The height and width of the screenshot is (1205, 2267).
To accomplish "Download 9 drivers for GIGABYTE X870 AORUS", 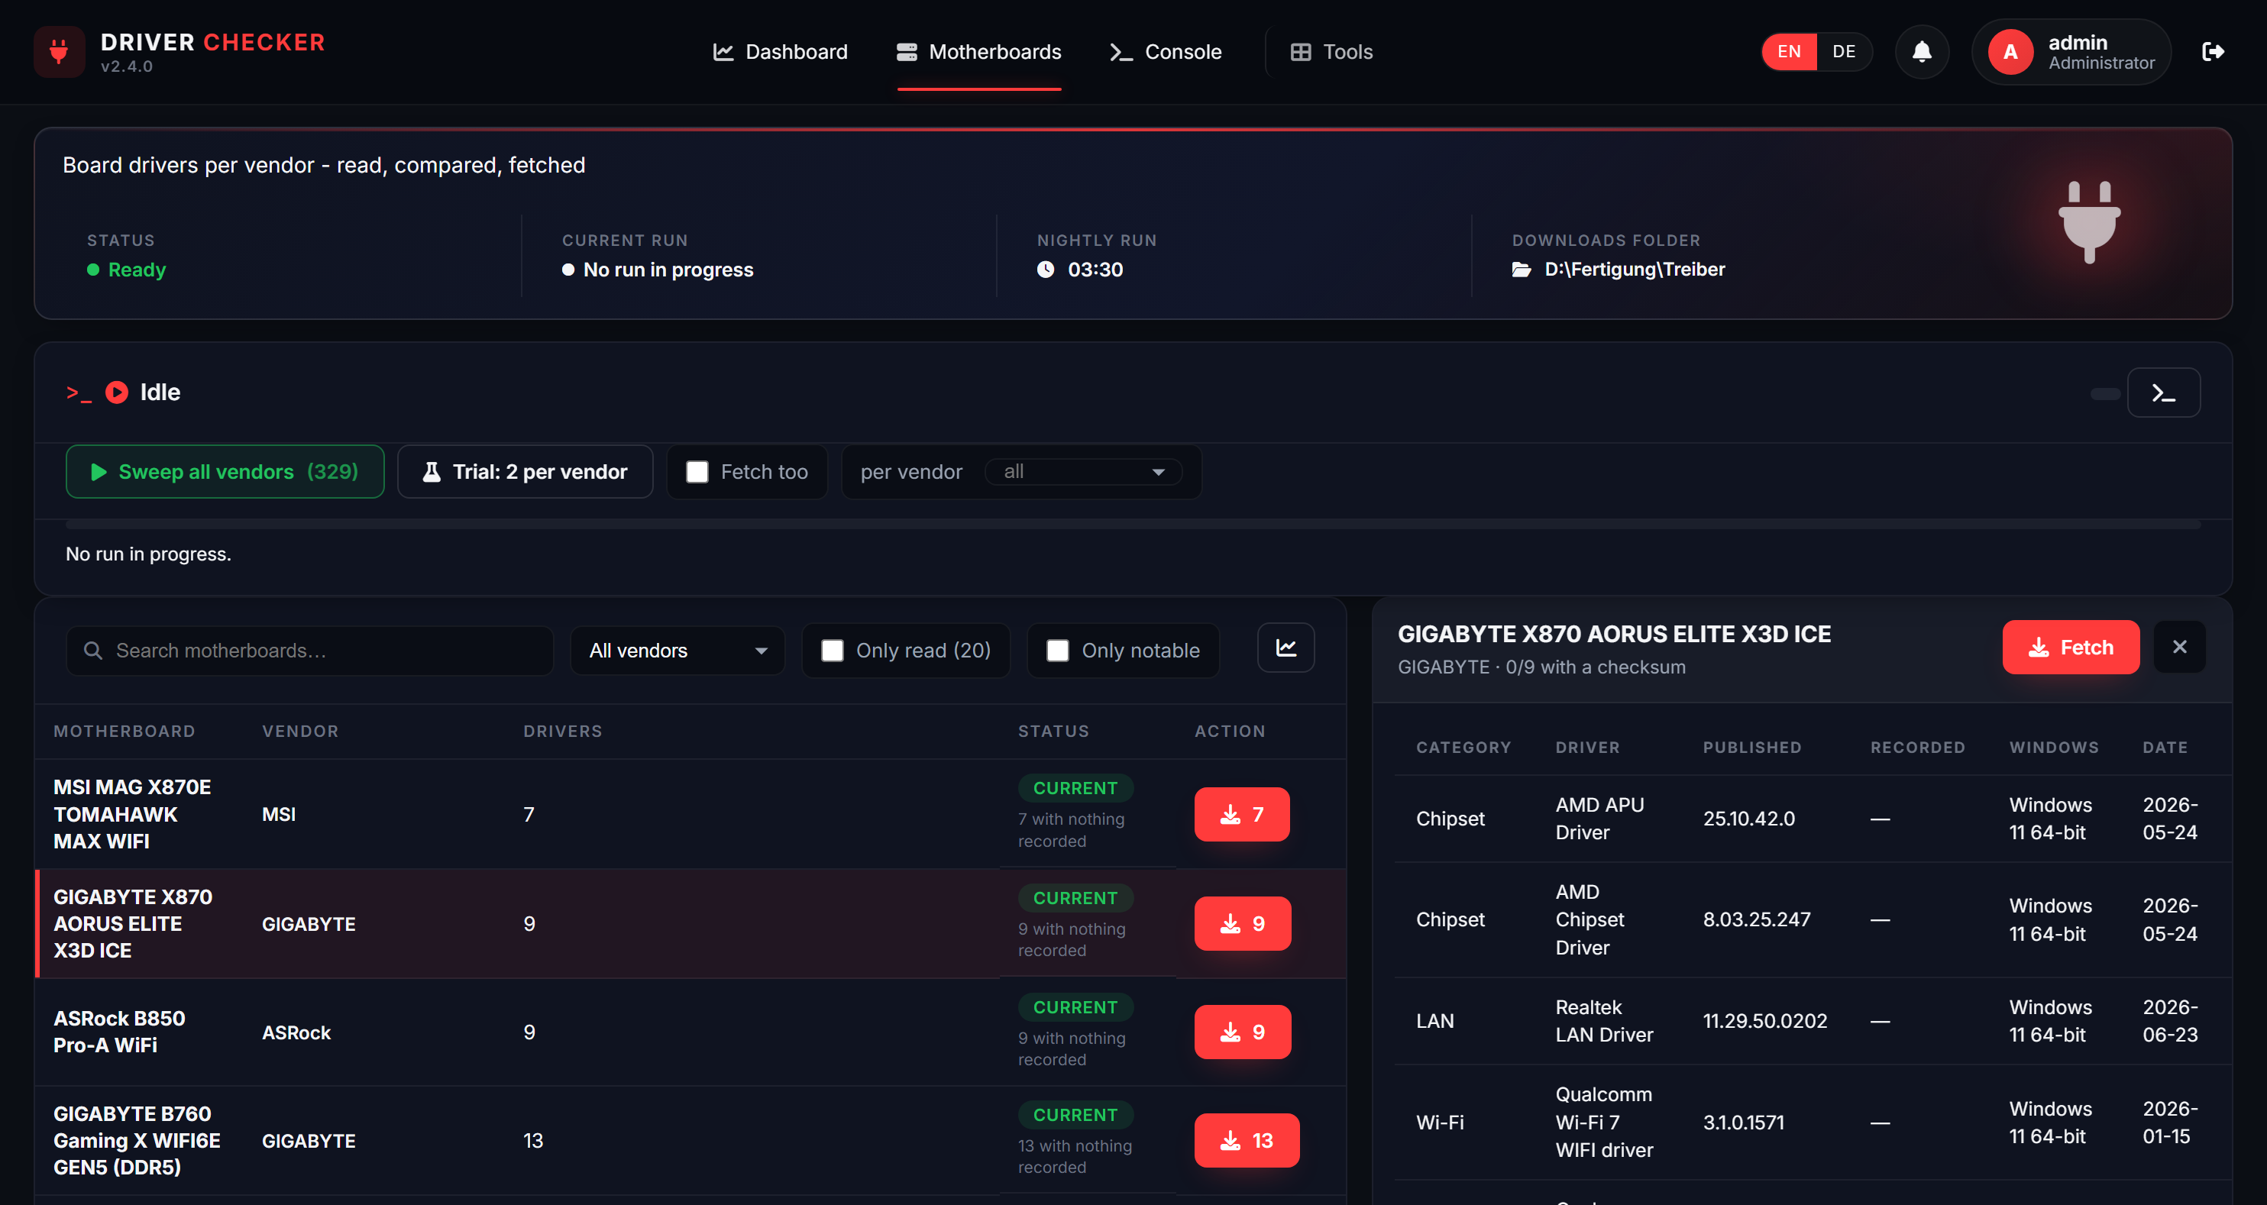I will pyautogui.click(x=1242, y=923).
